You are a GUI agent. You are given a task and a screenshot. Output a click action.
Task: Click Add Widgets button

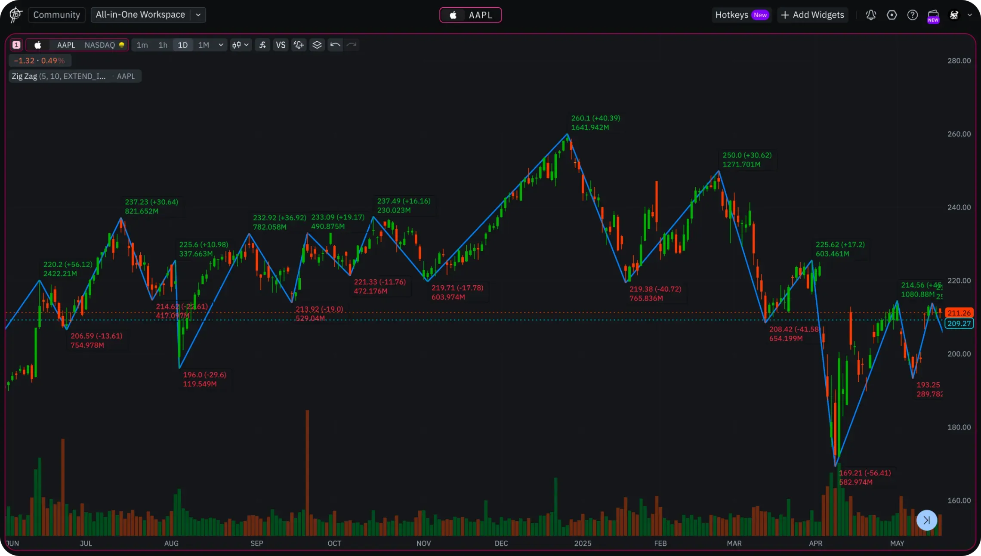tap(812, 15)
